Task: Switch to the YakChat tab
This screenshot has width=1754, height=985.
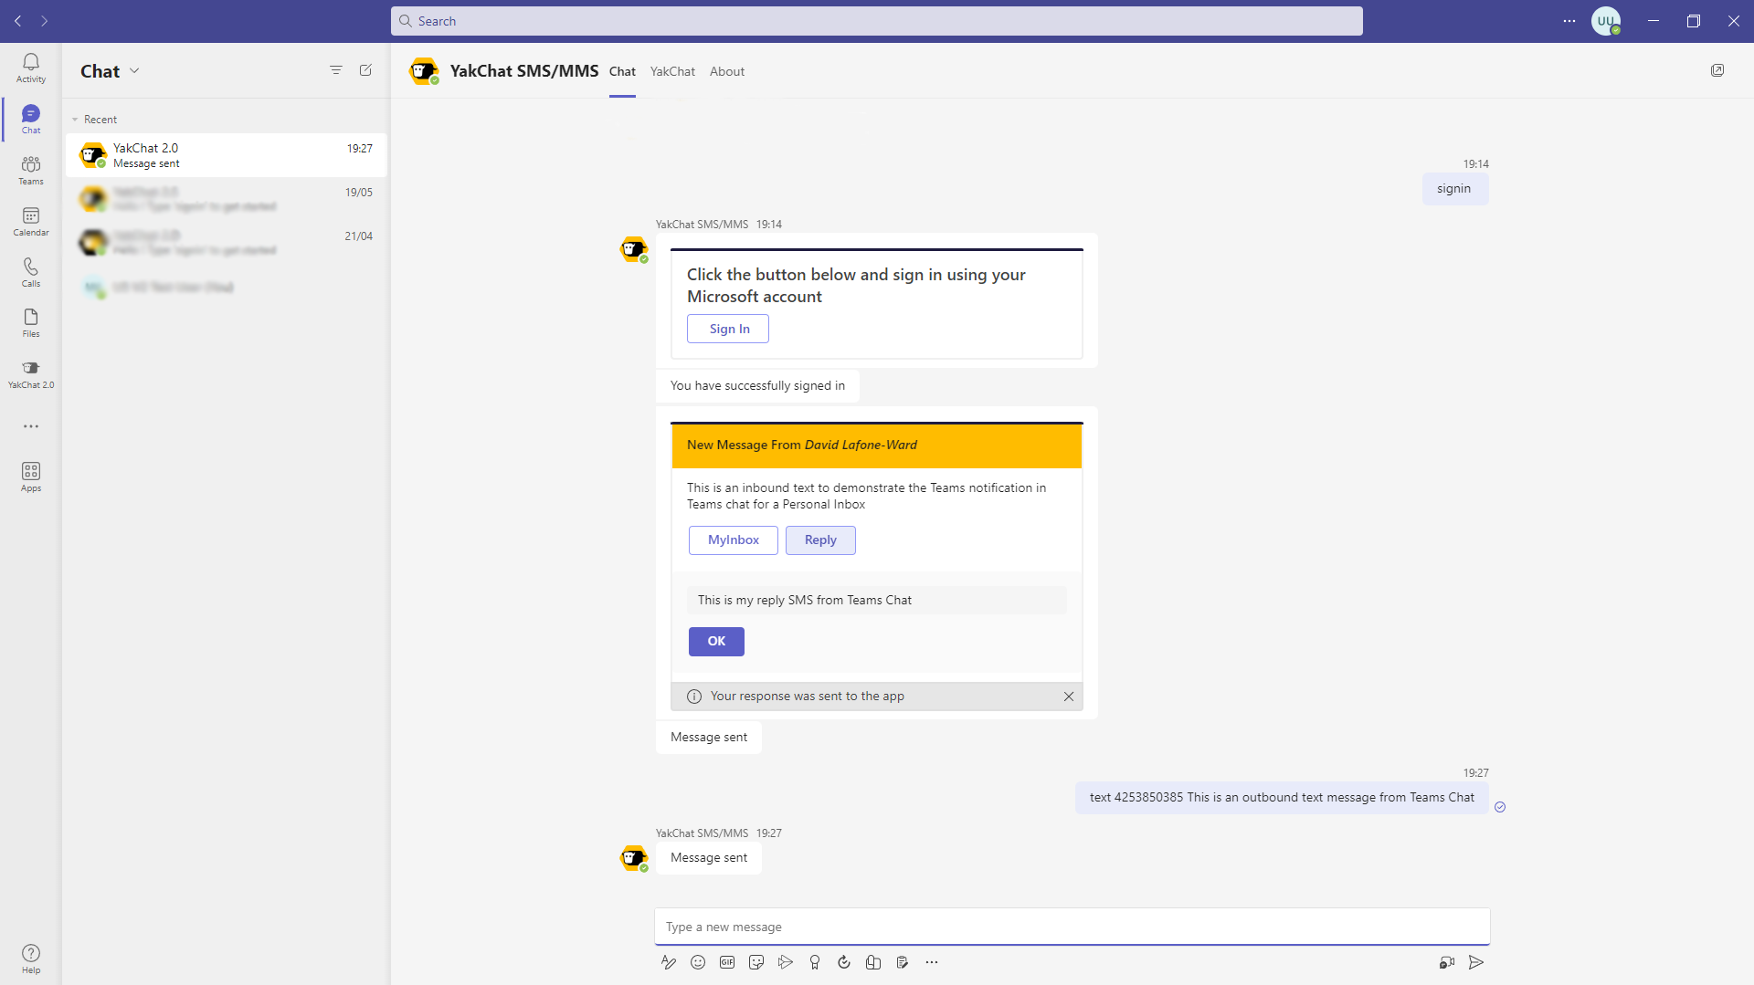Action: pos(672,71)
